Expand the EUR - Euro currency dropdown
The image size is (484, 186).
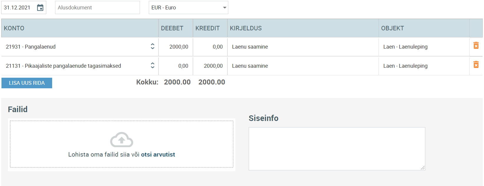coord(189,8)
